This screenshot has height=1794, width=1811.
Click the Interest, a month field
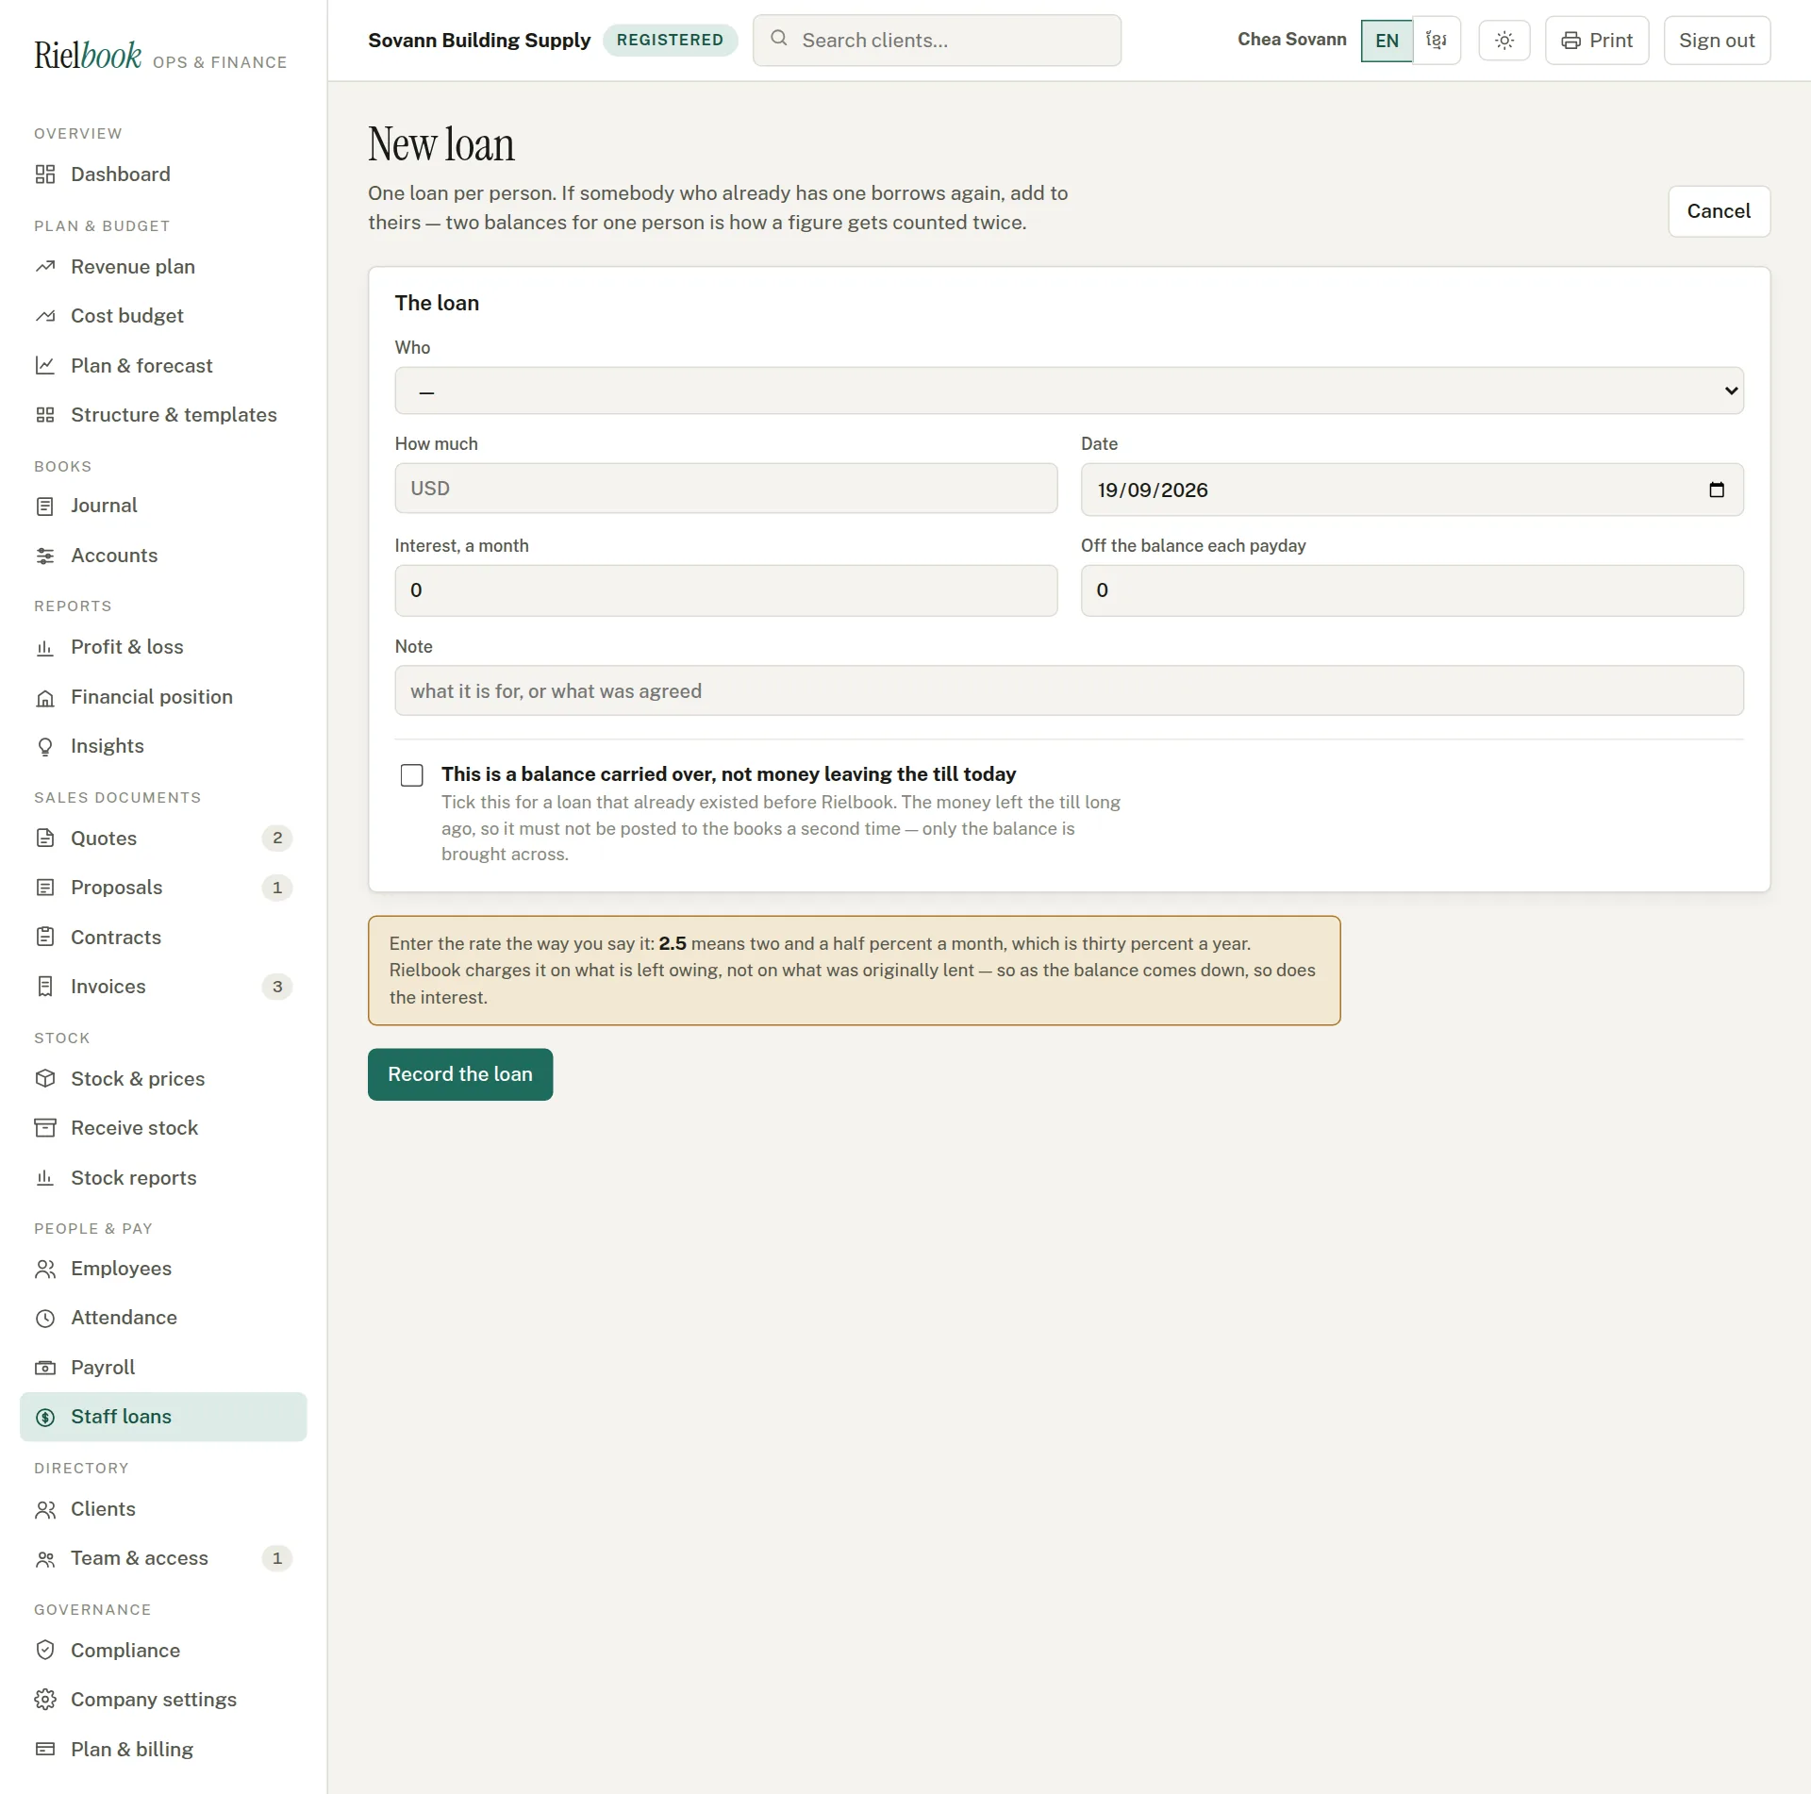[x=726, y=590]
